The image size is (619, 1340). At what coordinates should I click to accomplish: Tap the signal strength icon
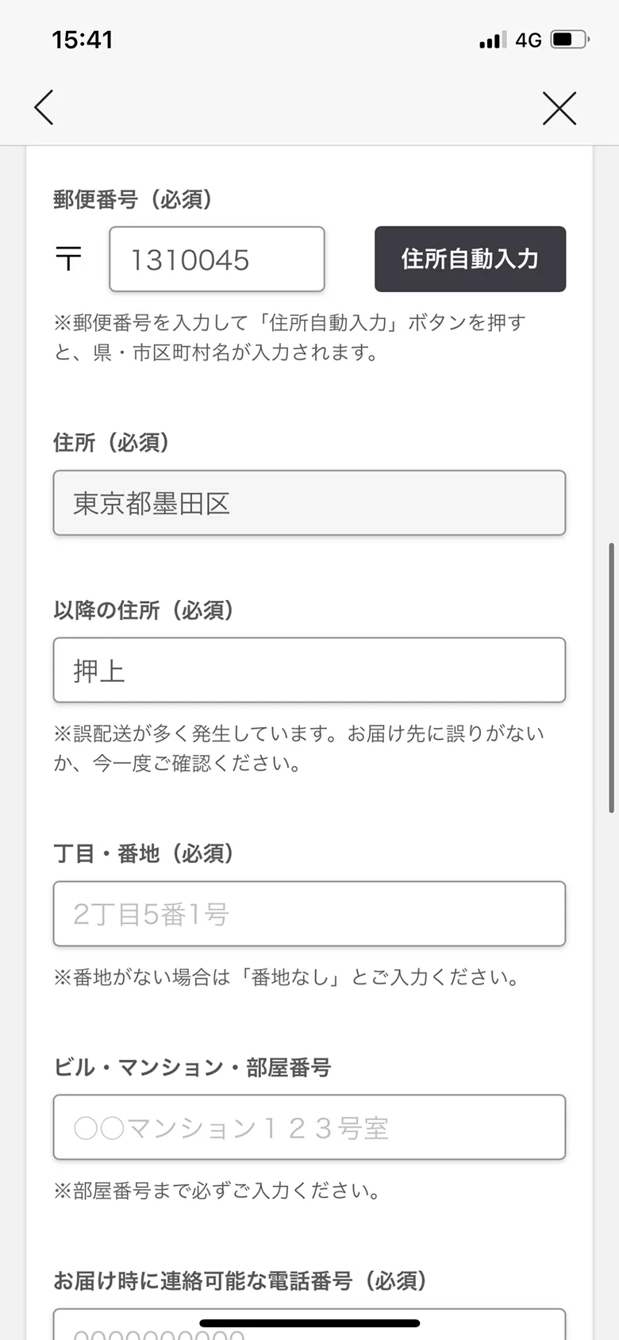492,40
